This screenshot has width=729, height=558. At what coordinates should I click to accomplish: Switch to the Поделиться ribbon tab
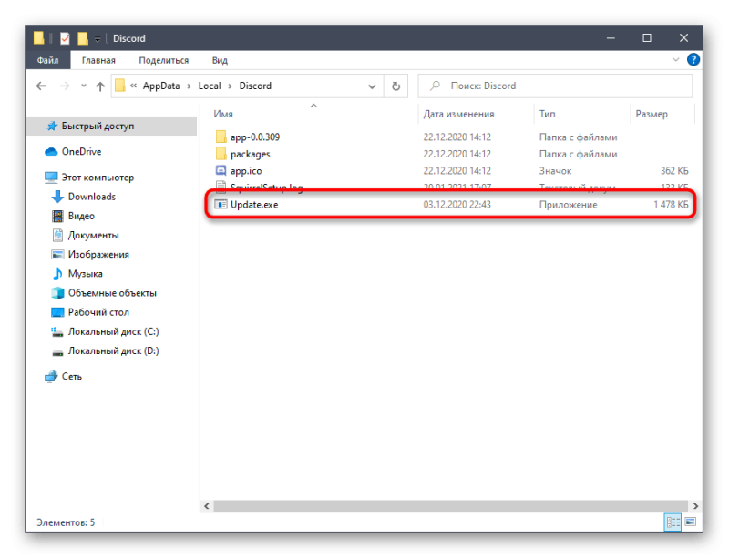164,60
